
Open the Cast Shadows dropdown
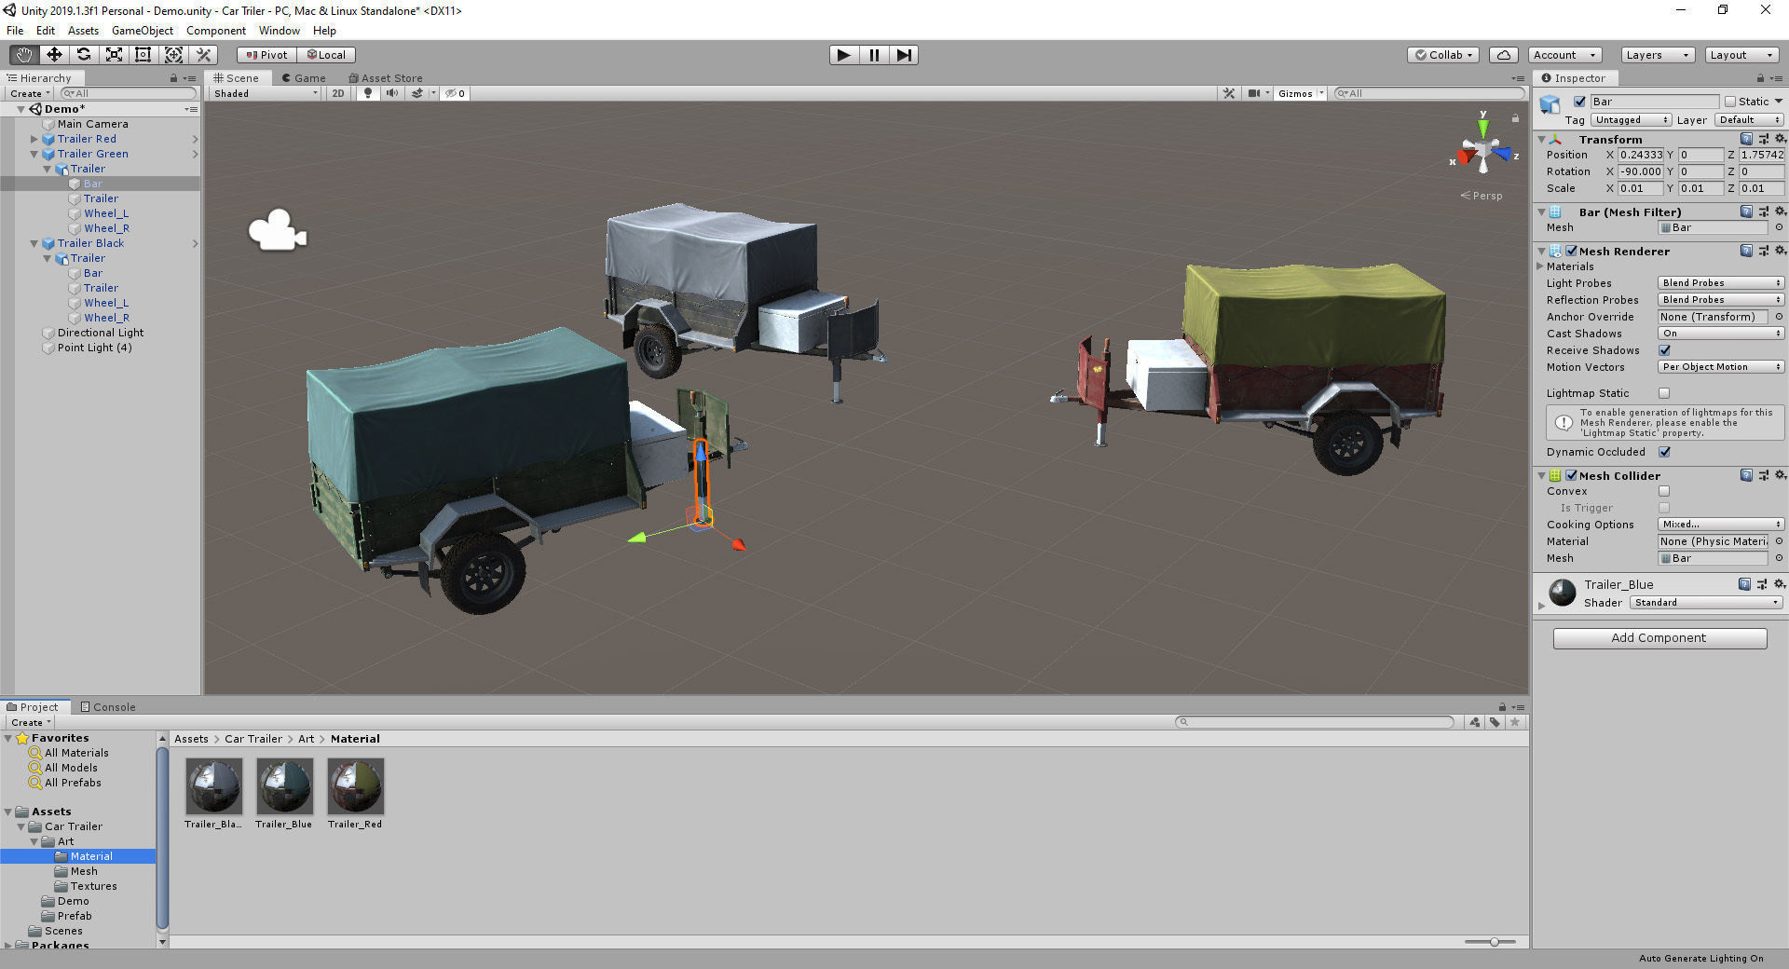1721,334
